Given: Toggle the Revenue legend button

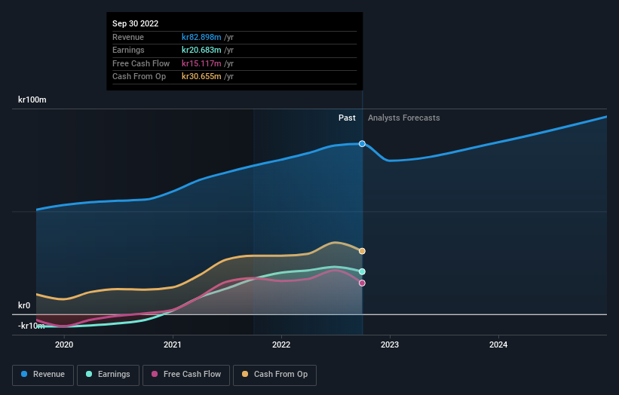Looking at the screenshot, I should pyautogui.click(x=43, y=375).
